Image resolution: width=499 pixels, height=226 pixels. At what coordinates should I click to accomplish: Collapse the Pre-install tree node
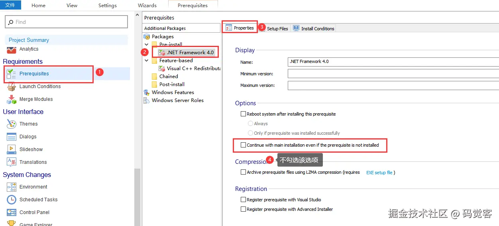coord(147,45)
